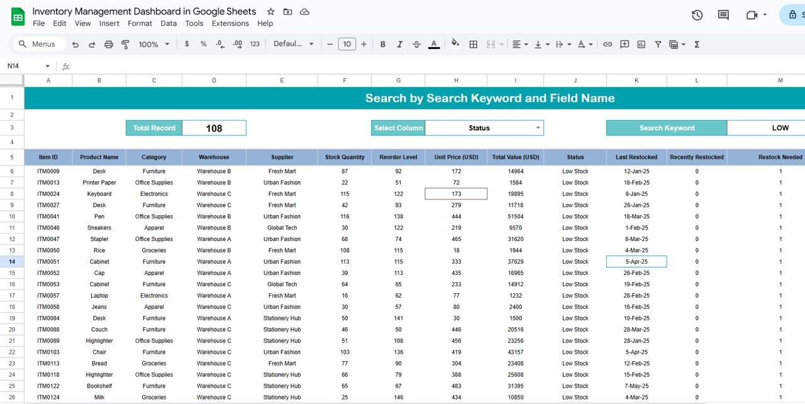Open the fill color bucket picker
The height and width of the screenshot is (404, 805).
455,44
